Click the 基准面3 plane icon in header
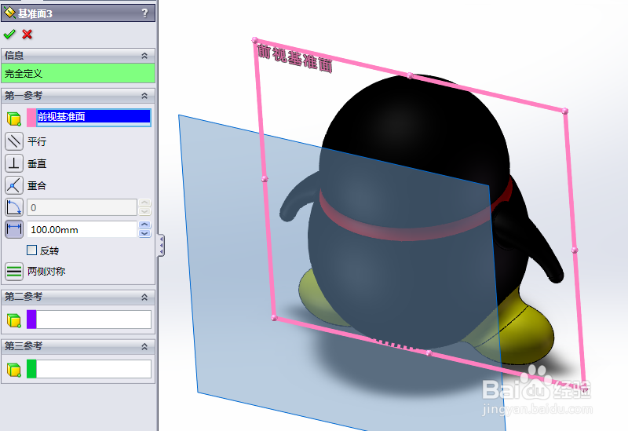 [x=9, y=13]
